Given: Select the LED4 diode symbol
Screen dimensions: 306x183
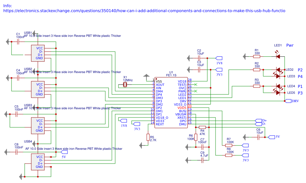Looking at the screenshot, I should pyautogui.click(x=278, y=86).
